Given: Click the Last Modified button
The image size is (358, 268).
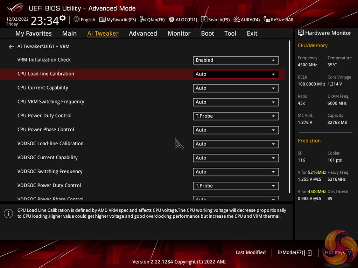Looking at the screenshot, I should (x=250, y=252).
